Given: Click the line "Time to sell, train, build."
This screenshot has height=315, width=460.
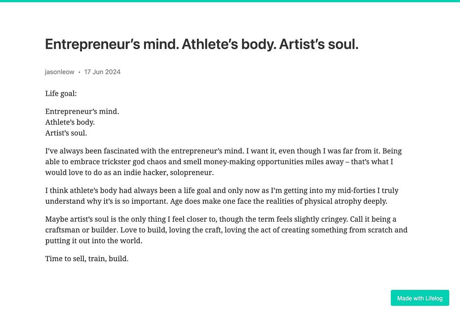Looking at the screenshot, I should pos(86,258).
